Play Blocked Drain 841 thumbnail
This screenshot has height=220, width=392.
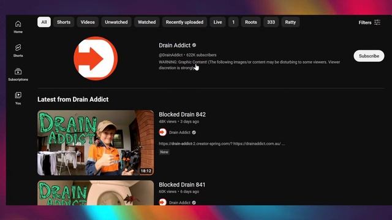[96, 193]
